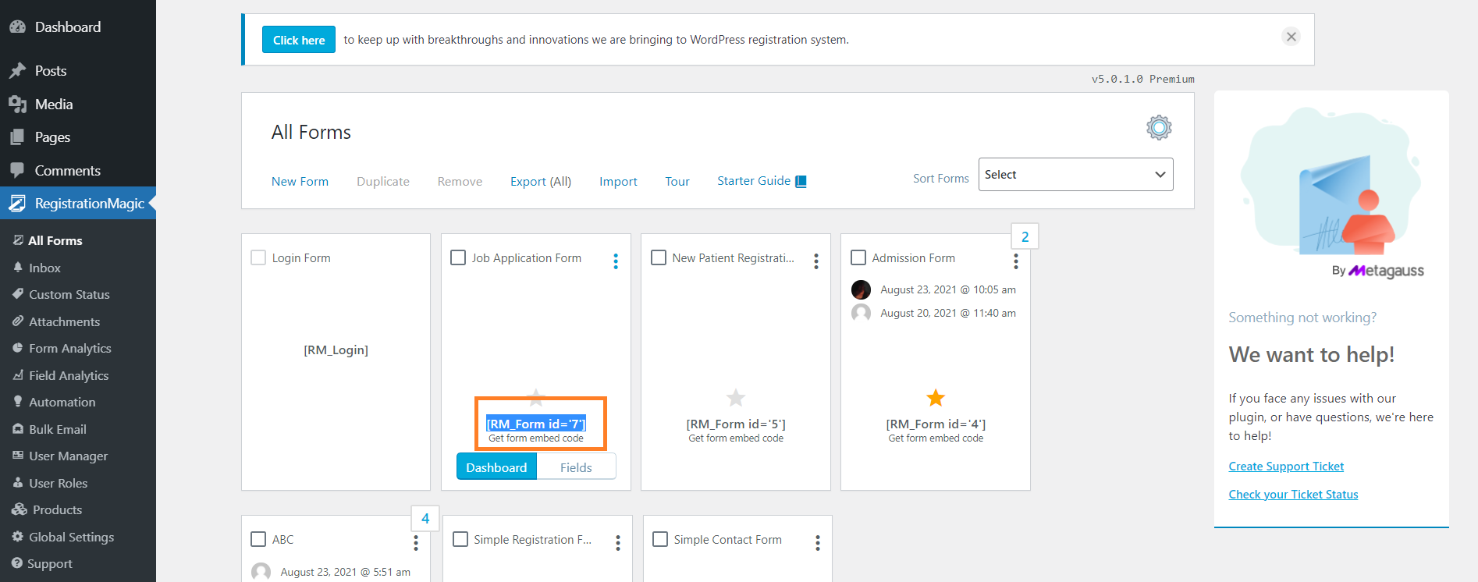The height and width of the screenshot is (582, 1478).
Task: Switch to the Fields tab
Action: (576, 467)
